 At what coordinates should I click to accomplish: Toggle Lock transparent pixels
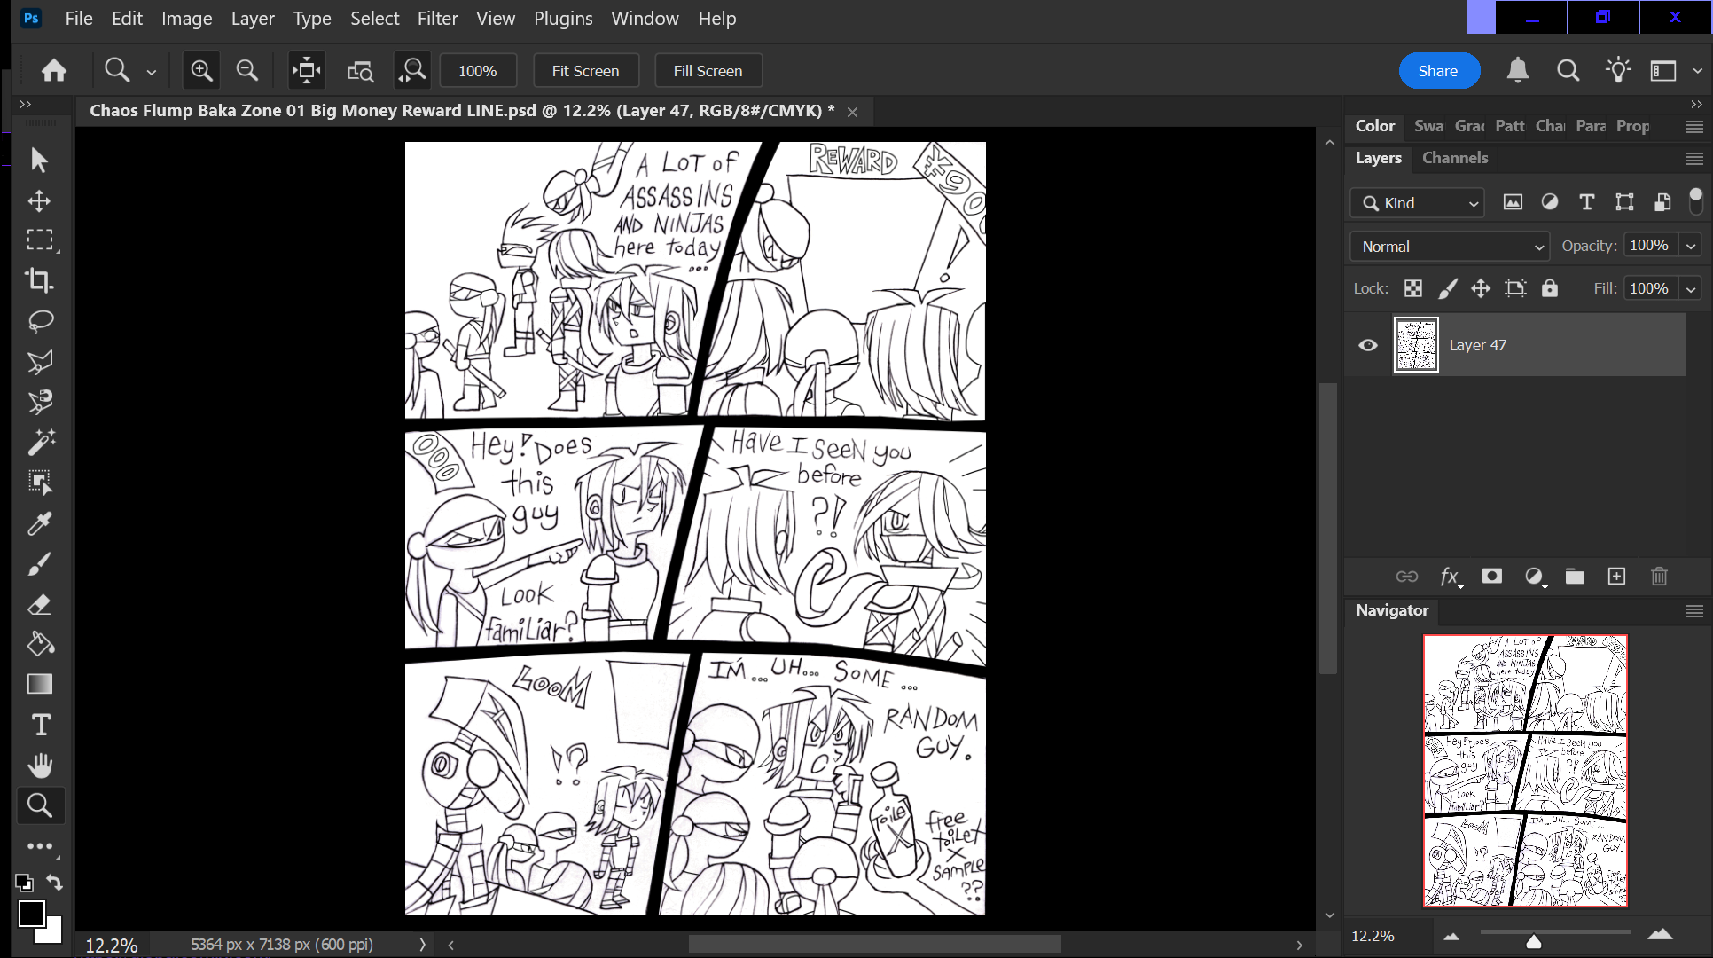tap(1413, 288)
